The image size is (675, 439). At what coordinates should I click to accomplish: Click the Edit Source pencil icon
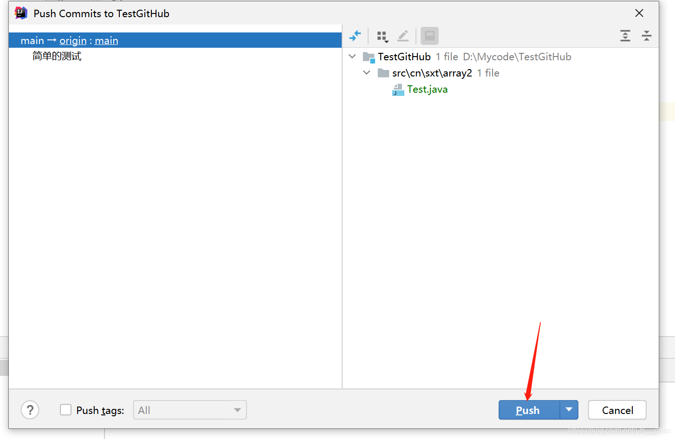(x=403, y=36)
